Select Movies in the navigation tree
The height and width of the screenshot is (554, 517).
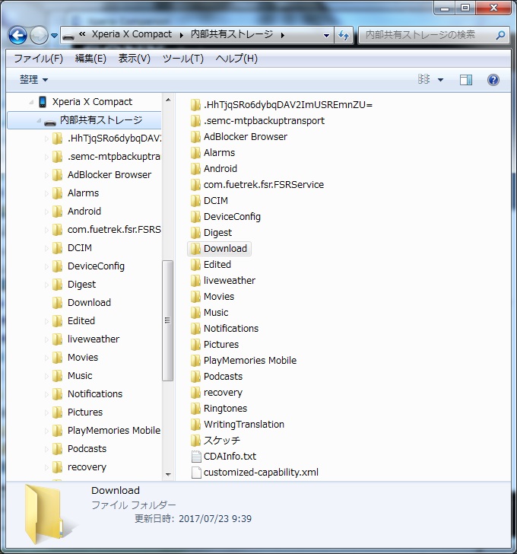point(83,358)
